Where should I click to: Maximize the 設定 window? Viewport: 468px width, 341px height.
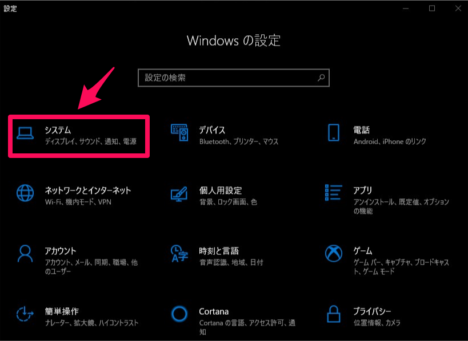pos(432,8)
